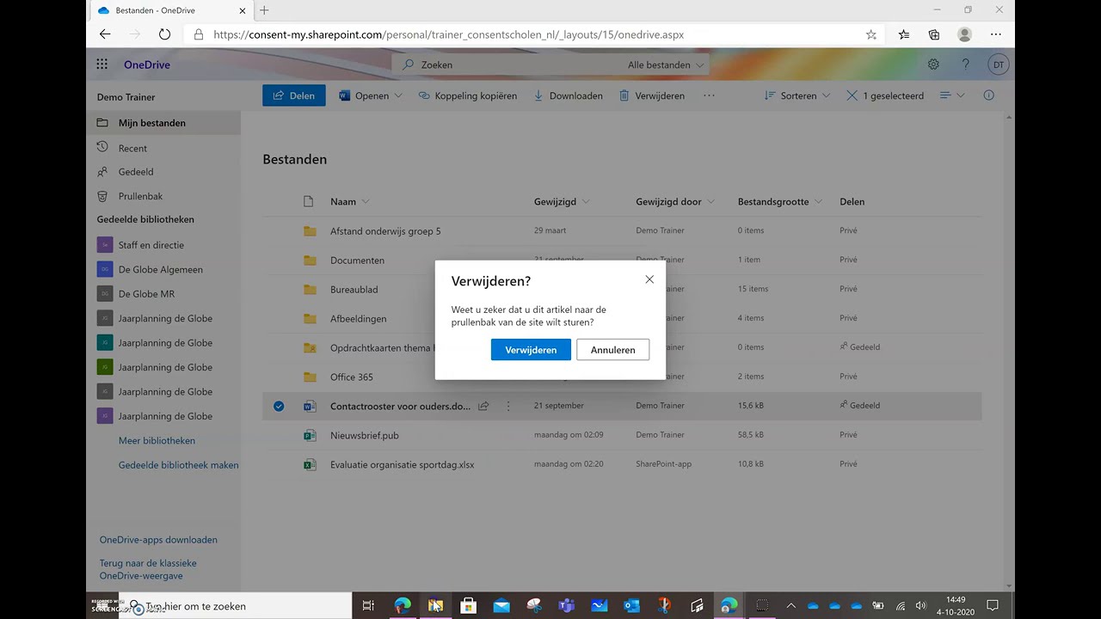This screenshot has width=1101, height=619.
Task: Open Evaluatie organisatie sportdag.xlsx file
Action: pyautogui.click(x=402, y=464)
